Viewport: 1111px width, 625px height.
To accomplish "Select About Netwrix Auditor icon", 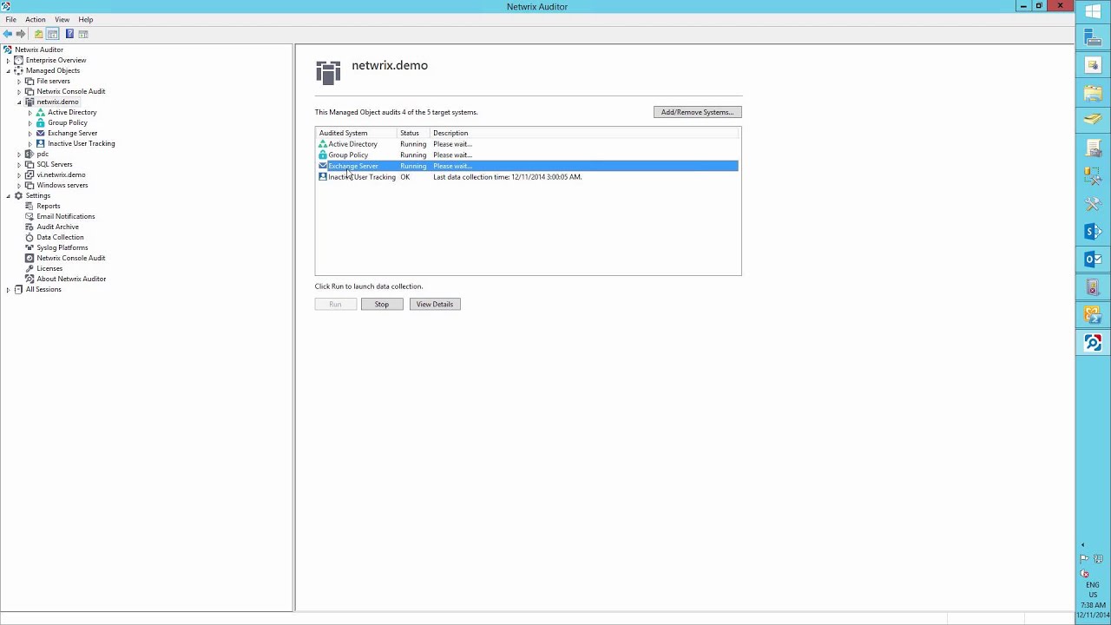I will click(x=30, y=279).
